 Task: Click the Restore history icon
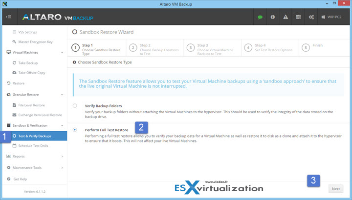point(8,83)
